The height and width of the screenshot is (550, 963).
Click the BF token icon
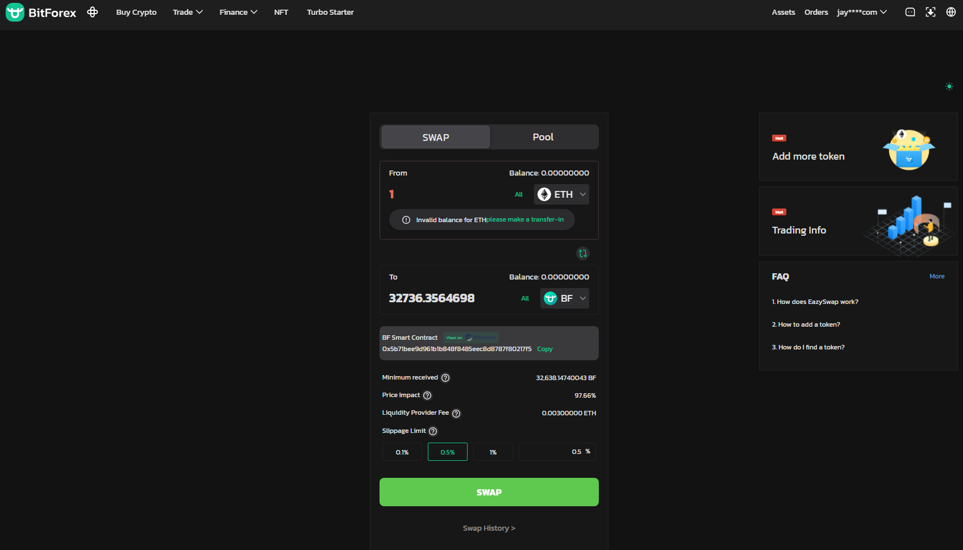[551, 298]
